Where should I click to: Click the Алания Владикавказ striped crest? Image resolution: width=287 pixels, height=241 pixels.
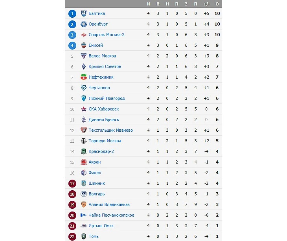(x=83, y=204)
